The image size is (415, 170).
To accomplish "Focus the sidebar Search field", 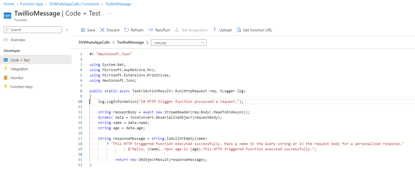I will [33, 30].
